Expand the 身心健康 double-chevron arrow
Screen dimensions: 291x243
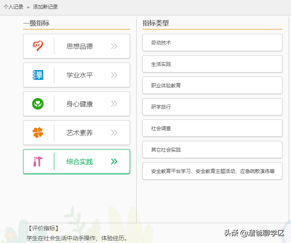tap(114, 104)
